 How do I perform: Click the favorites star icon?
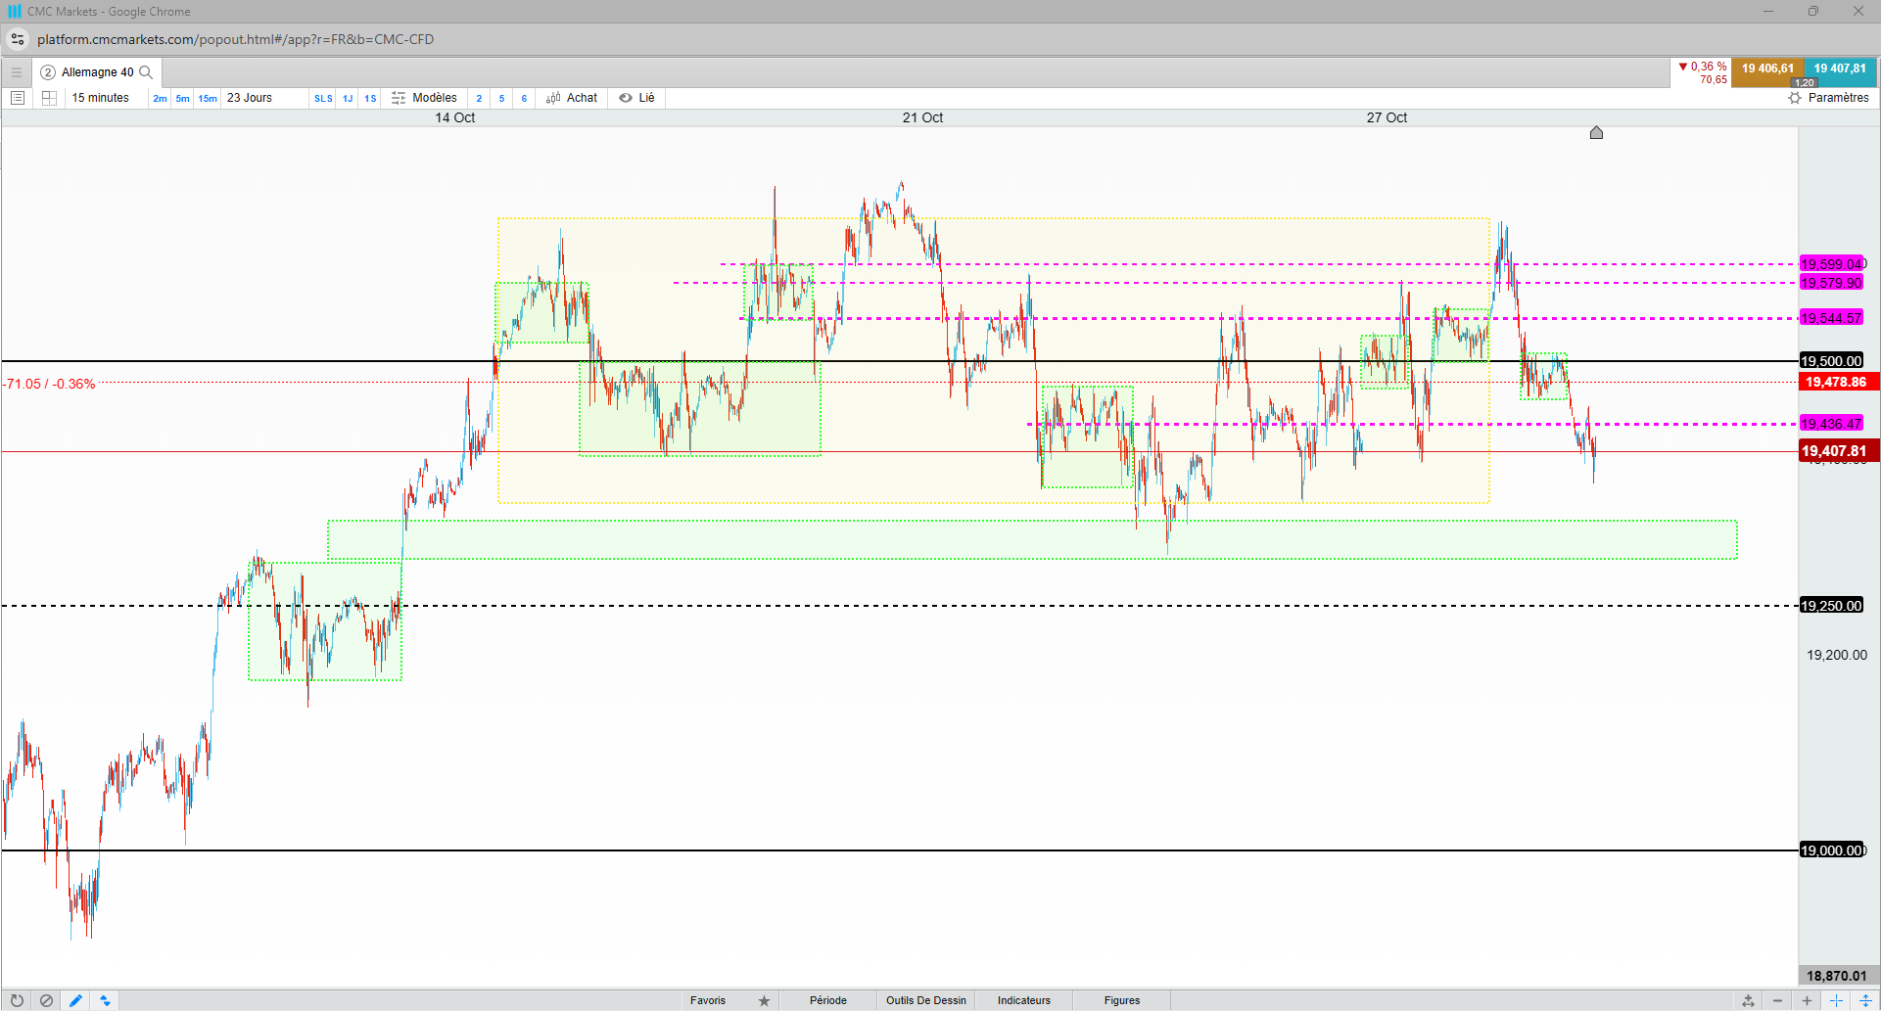click(764, 1000)
